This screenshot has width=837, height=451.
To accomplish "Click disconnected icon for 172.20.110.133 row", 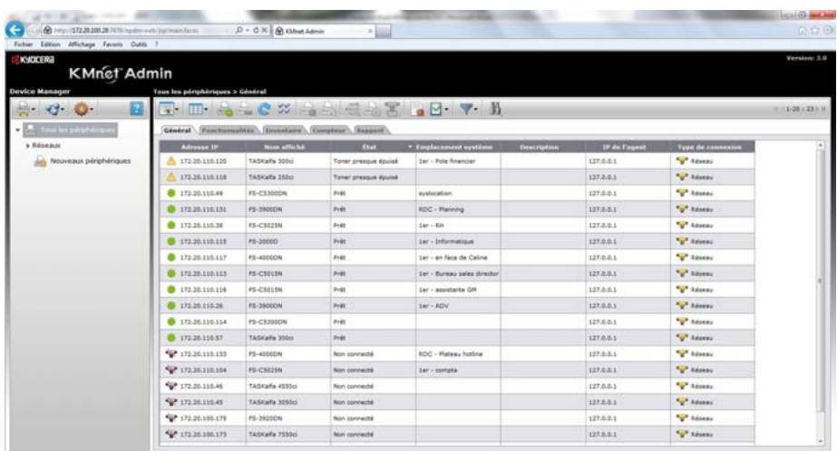I will [171, 353].
